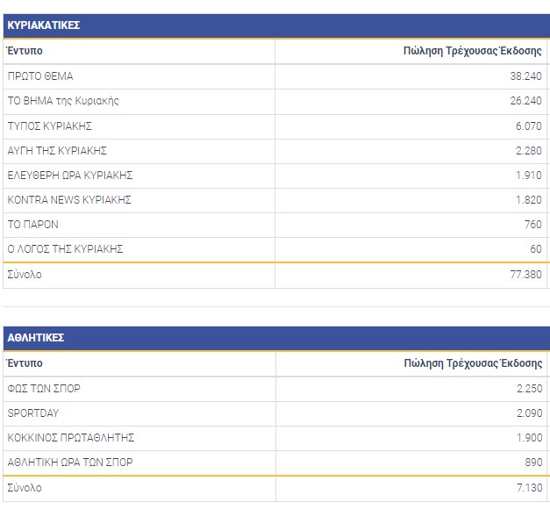Viewport: 550px width, 531px height.
Task: Select ΦΩΣ ΤΩΝ ΣΠΟΡ newspaper name
Action: (44, 389)
